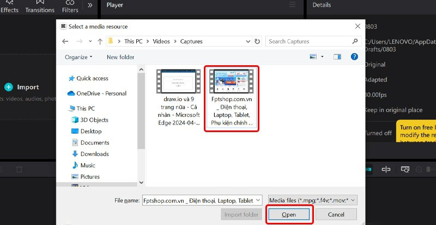
Task: Open the Media files type dropdown
Action: [313, 200]
